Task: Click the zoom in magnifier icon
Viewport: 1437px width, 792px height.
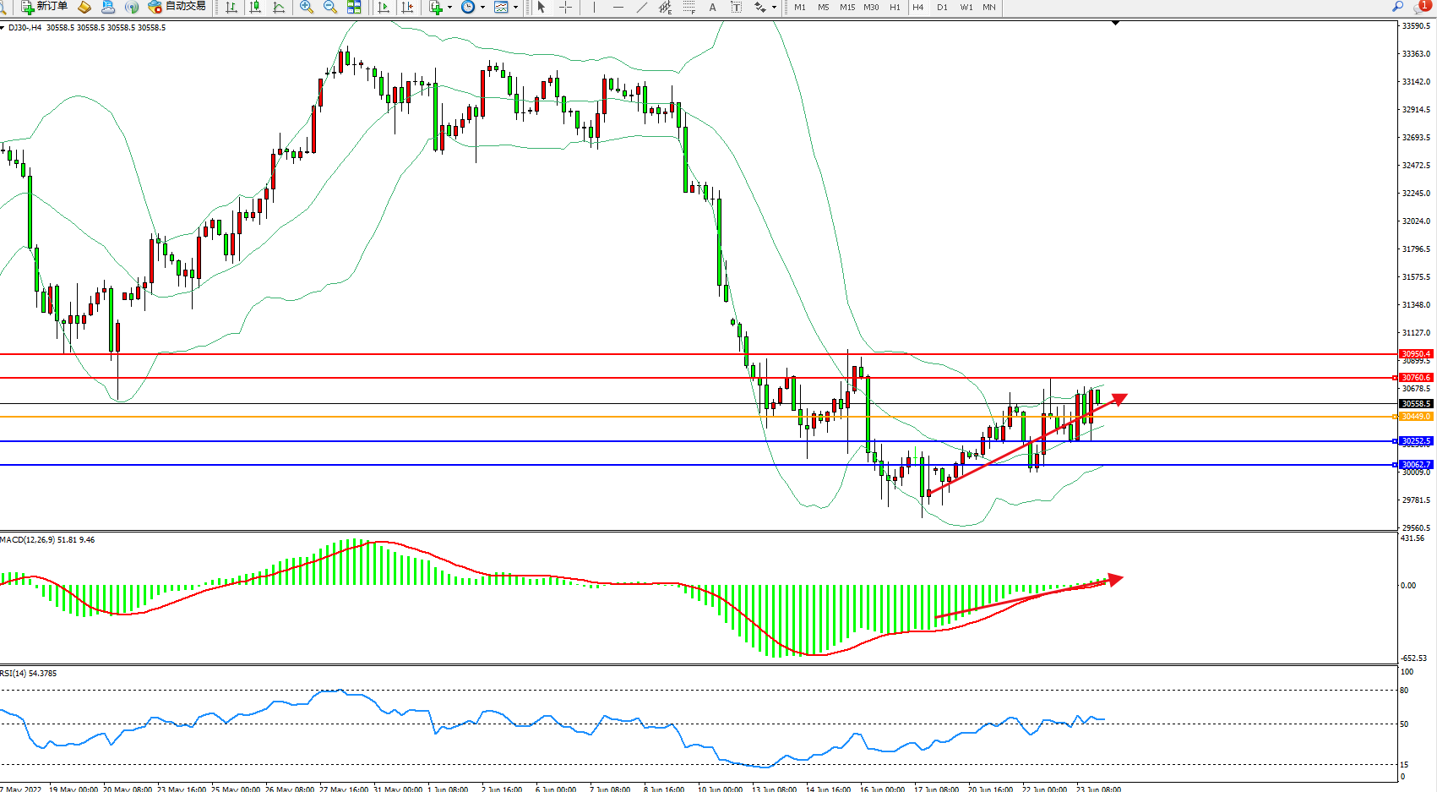Action: (307, 7)
